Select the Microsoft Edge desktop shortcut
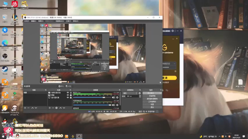 (x=5, y=45)
